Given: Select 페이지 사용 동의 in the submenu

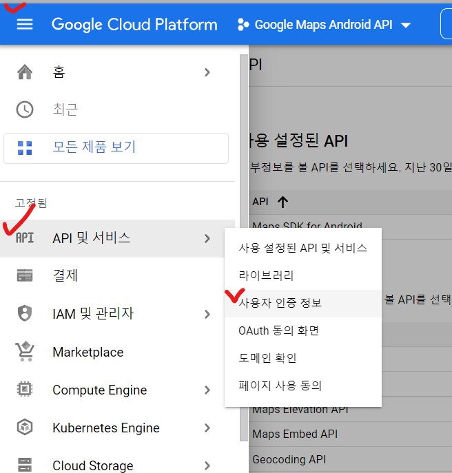Looking at the screenshot, I should coord(303,386).
